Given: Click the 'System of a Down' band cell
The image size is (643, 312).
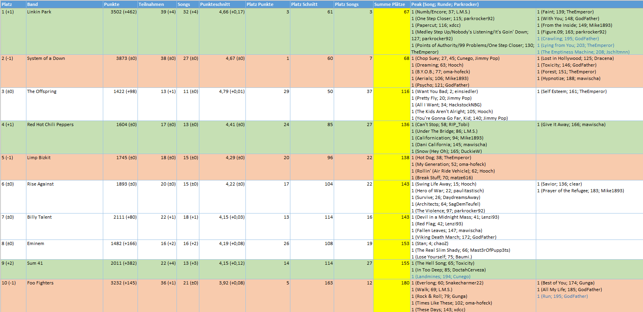Looking at the screenshot, I should coord(65,71).
